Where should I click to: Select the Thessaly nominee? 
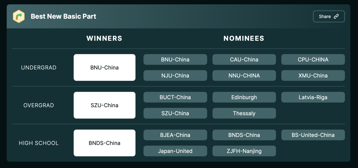[244, 113]
